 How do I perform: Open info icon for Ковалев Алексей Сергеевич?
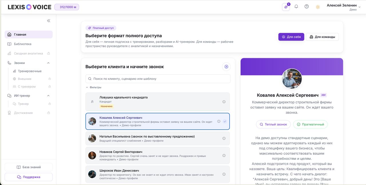tap(219, 121)
